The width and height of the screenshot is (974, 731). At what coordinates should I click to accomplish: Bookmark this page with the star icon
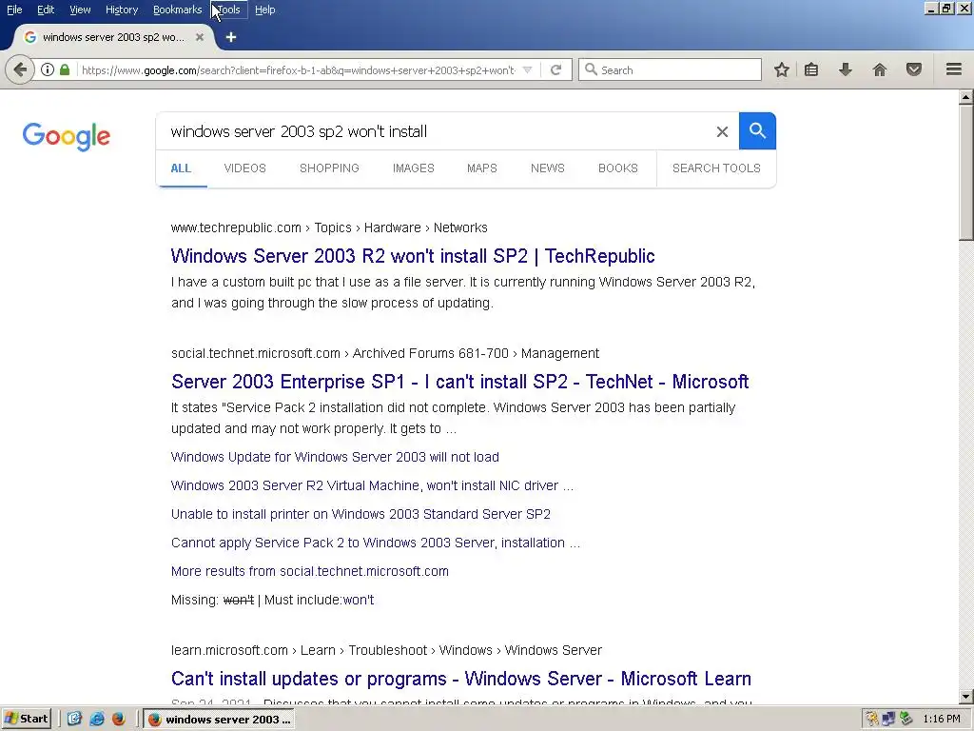coord(782,69)
